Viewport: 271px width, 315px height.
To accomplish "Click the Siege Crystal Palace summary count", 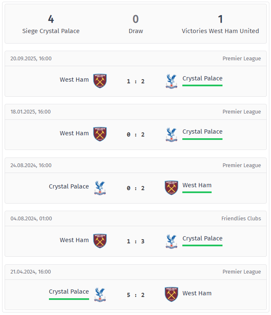I will coord(51,19).
